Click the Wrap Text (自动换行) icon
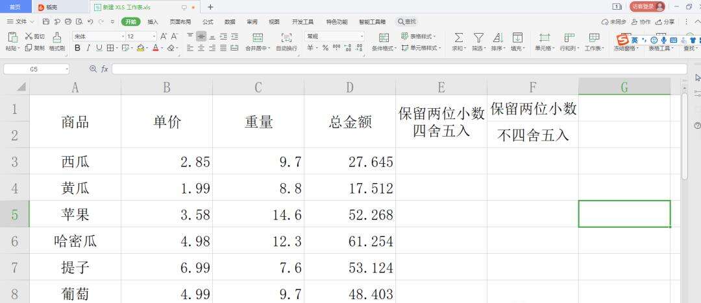 point(286,37)
